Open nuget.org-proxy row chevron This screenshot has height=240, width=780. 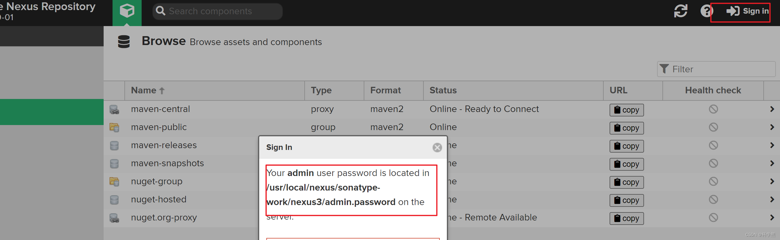pyautogui.click(x=772, y=218)
